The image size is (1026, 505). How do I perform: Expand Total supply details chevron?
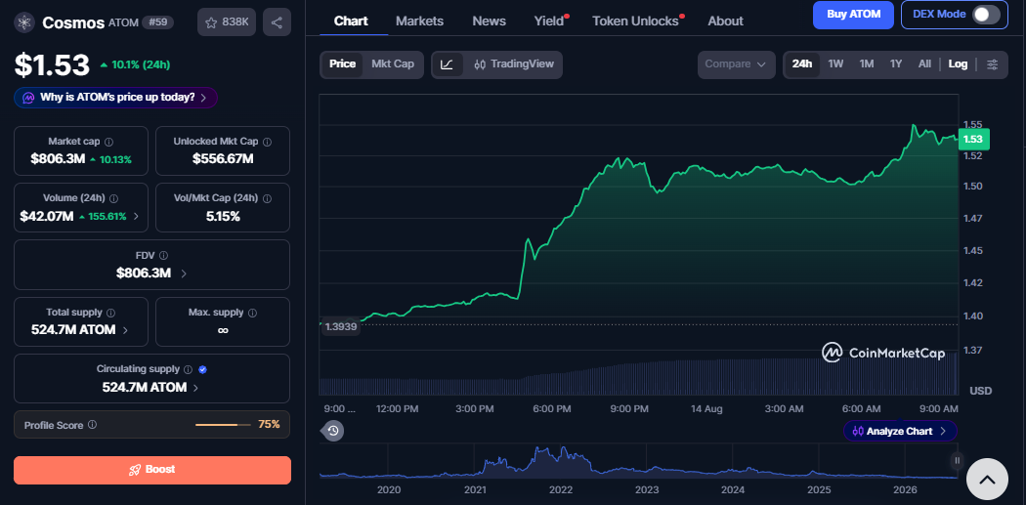pos(126,330)
